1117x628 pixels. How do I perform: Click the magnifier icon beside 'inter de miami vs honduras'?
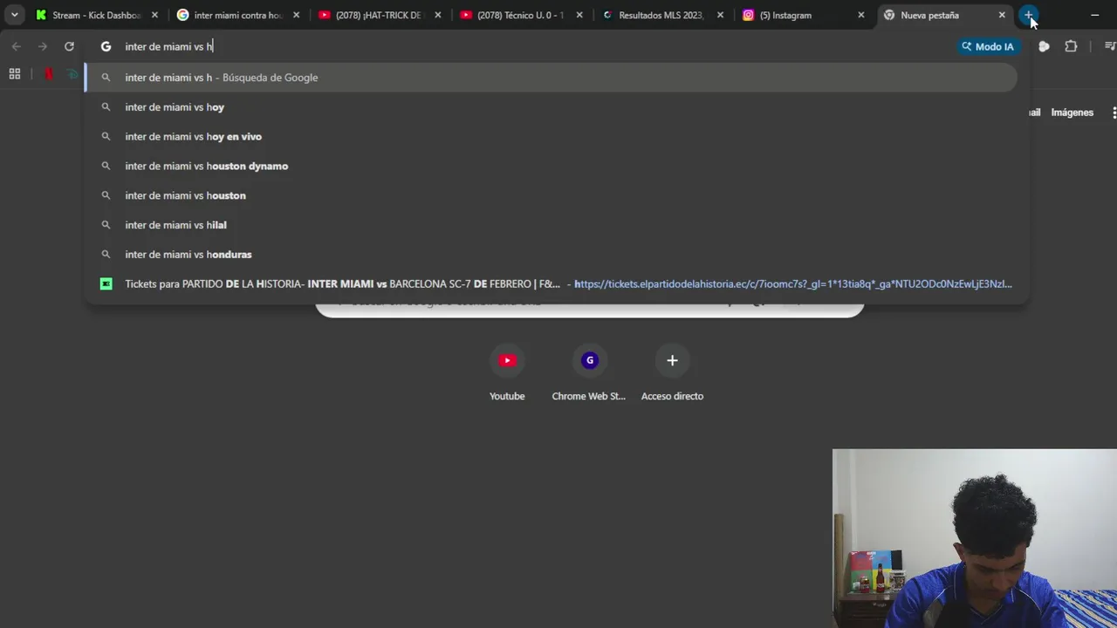tap(106, 255)
